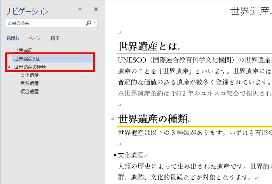Select 世界遺産とは heading in navigation

(52, 59)
